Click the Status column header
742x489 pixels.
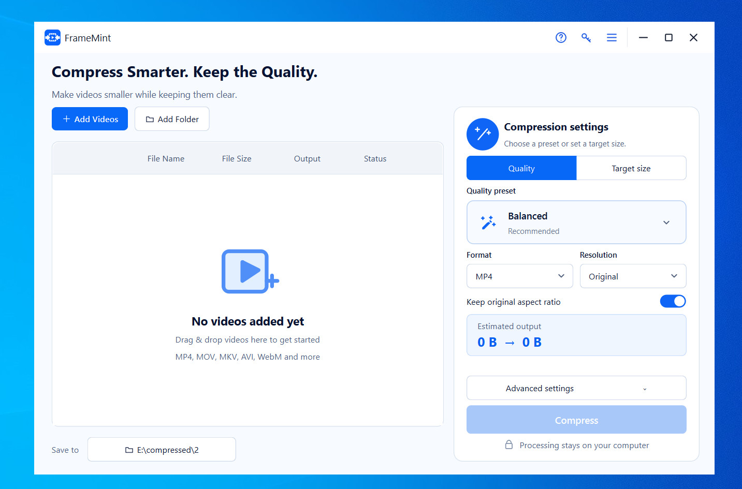(x=375, y=159)
